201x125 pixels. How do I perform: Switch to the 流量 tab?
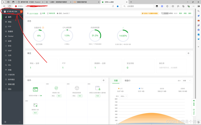(116, 80)
